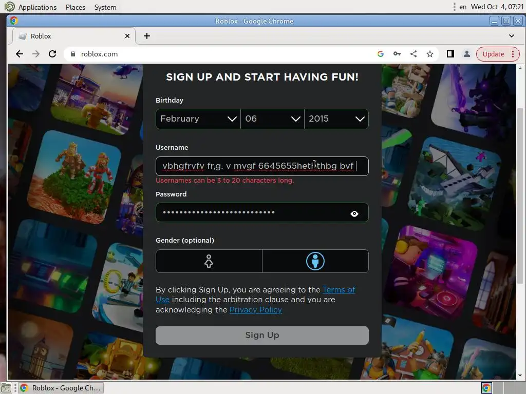The height and width of the screenshot is (394, 526).
Task: Open the birthday day dropdown 06
Action: coord(272,119)
